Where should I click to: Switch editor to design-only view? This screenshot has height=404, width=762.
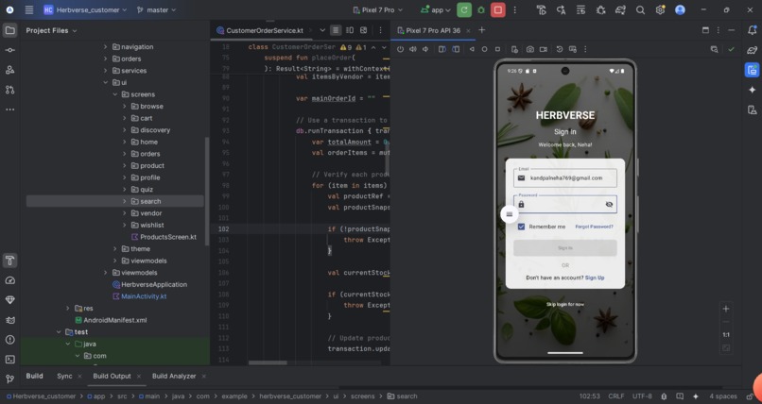(x=363, y=30)
